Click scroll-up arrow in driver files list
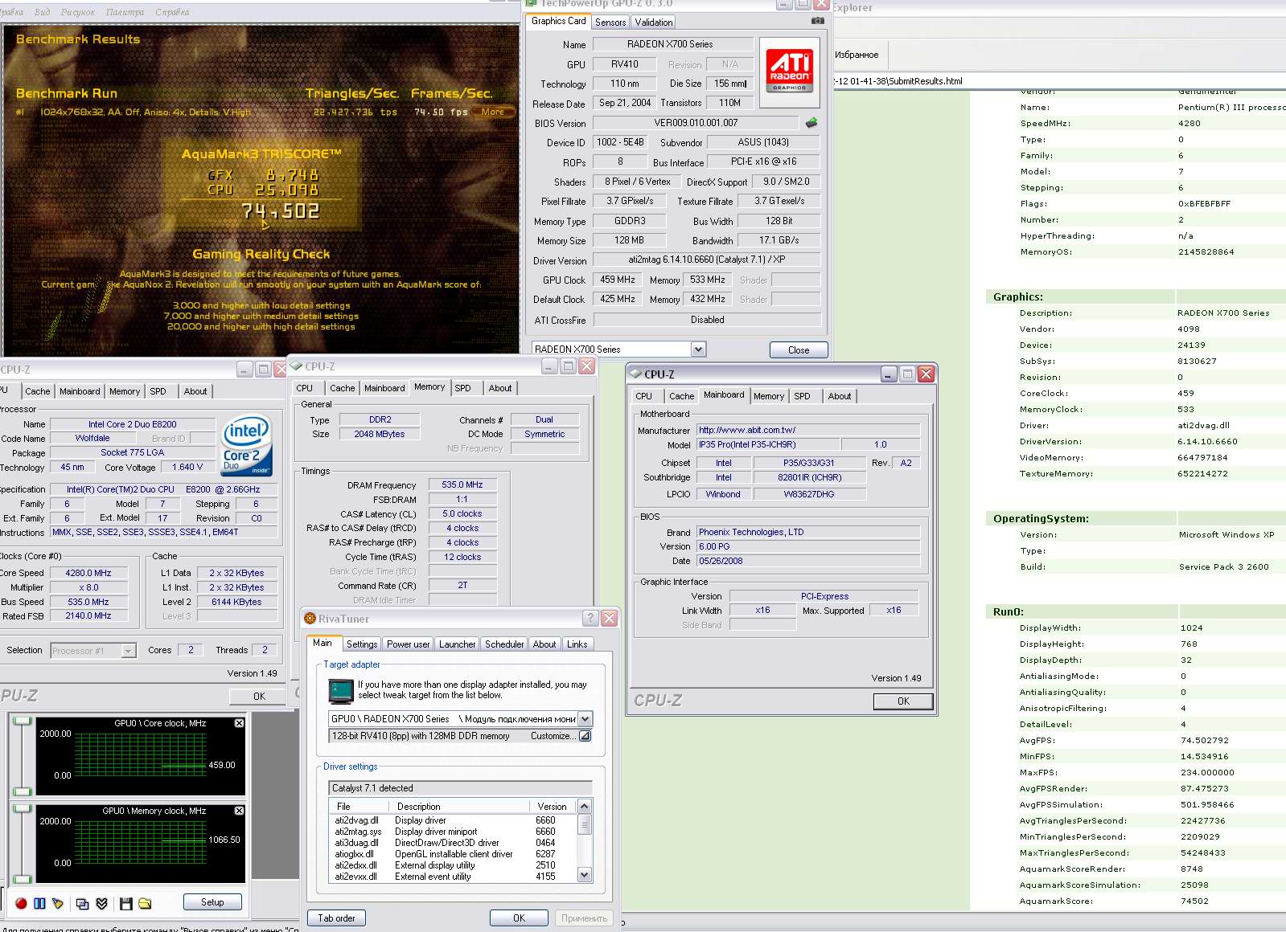Viewport: 1286px width, 932px height. pos(585,806)
